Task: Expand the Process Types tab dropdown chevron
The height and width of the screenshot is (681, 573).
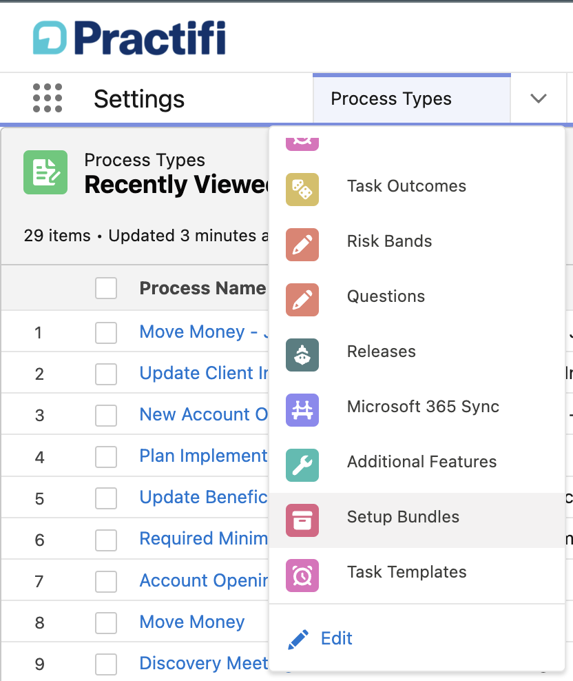Action: pos(539,98)
